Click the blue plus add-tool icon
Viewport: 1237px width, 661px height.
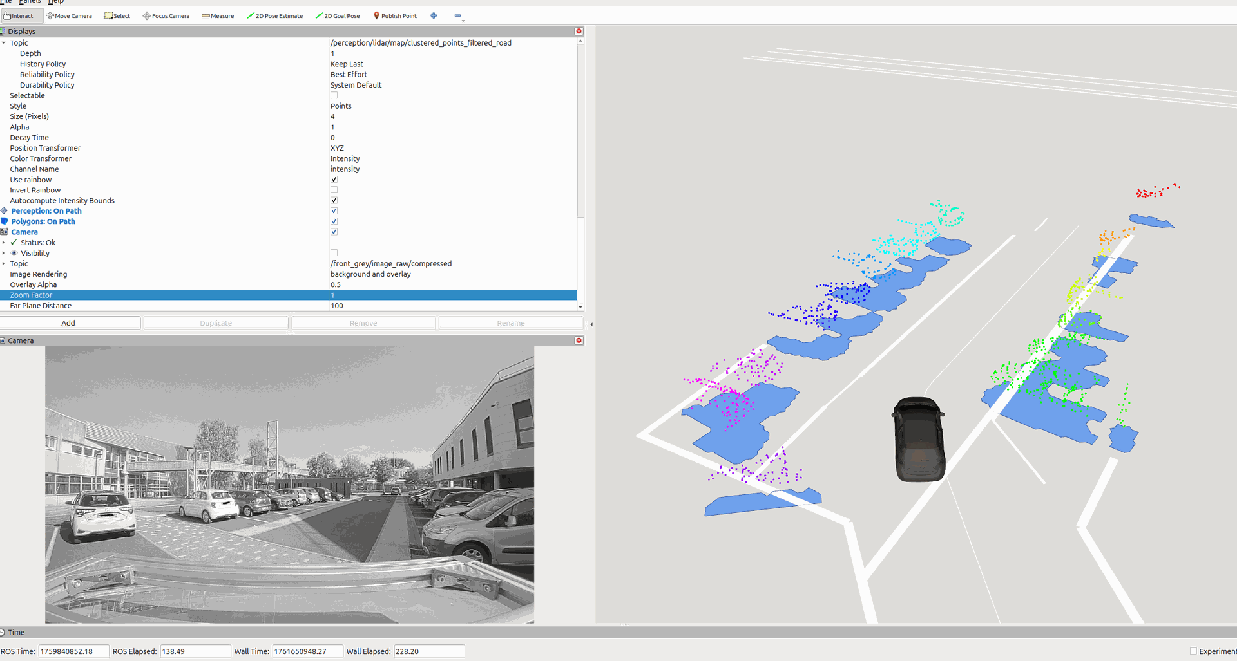coord(434,16)
